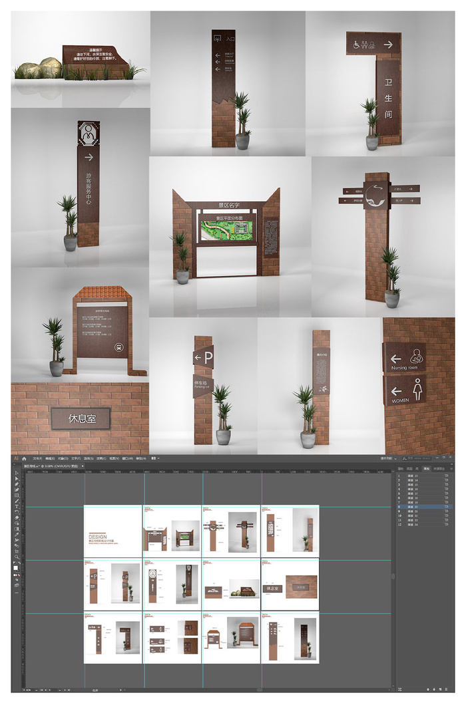Screen dimensions: 466x701
Task: Open the artboards panel options menu
Action: tap(451, 468)
